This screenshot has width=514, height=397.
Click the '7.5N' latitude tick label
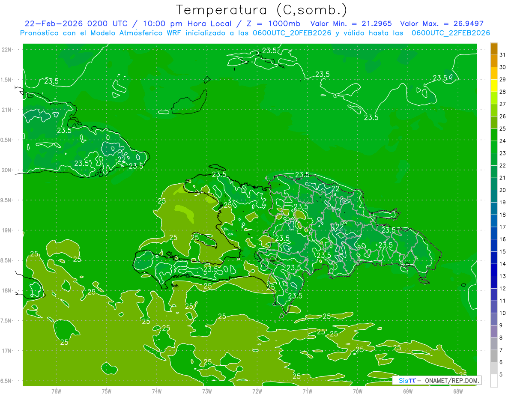[x=6, y=321]
